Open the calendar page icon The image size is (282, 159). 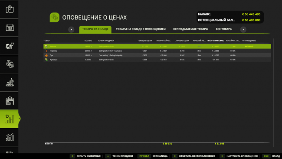[x=10, y=27]
